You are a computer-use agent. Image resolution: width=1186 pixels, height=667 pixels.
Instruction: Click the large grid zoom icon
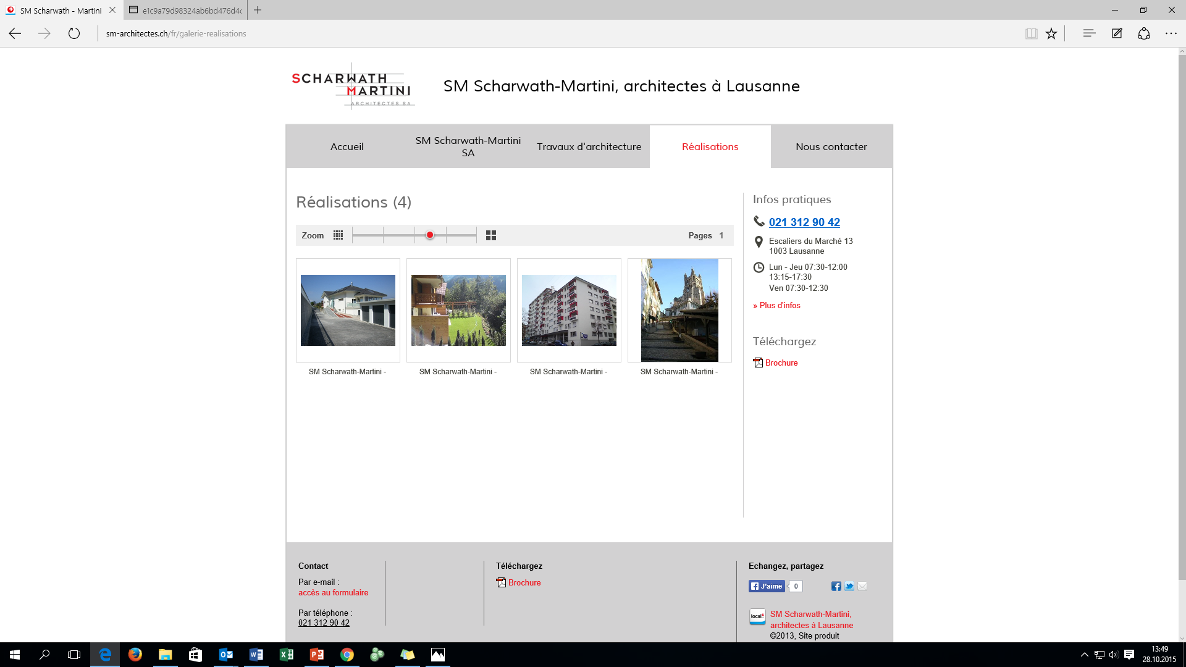(x=491, y=235)
